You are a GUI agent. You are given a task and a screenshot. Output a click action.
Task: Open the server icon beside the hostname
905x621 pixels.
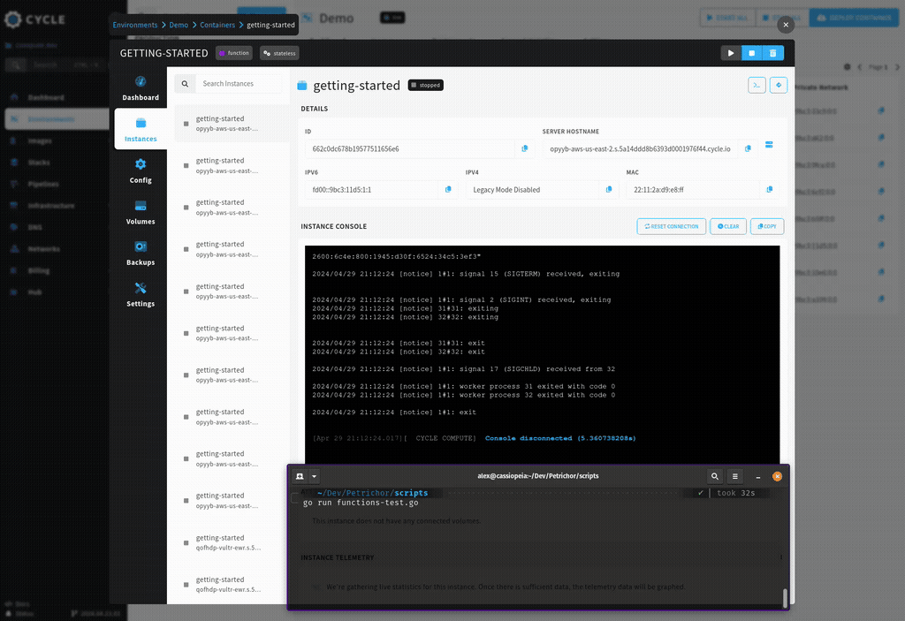[769, 145]
